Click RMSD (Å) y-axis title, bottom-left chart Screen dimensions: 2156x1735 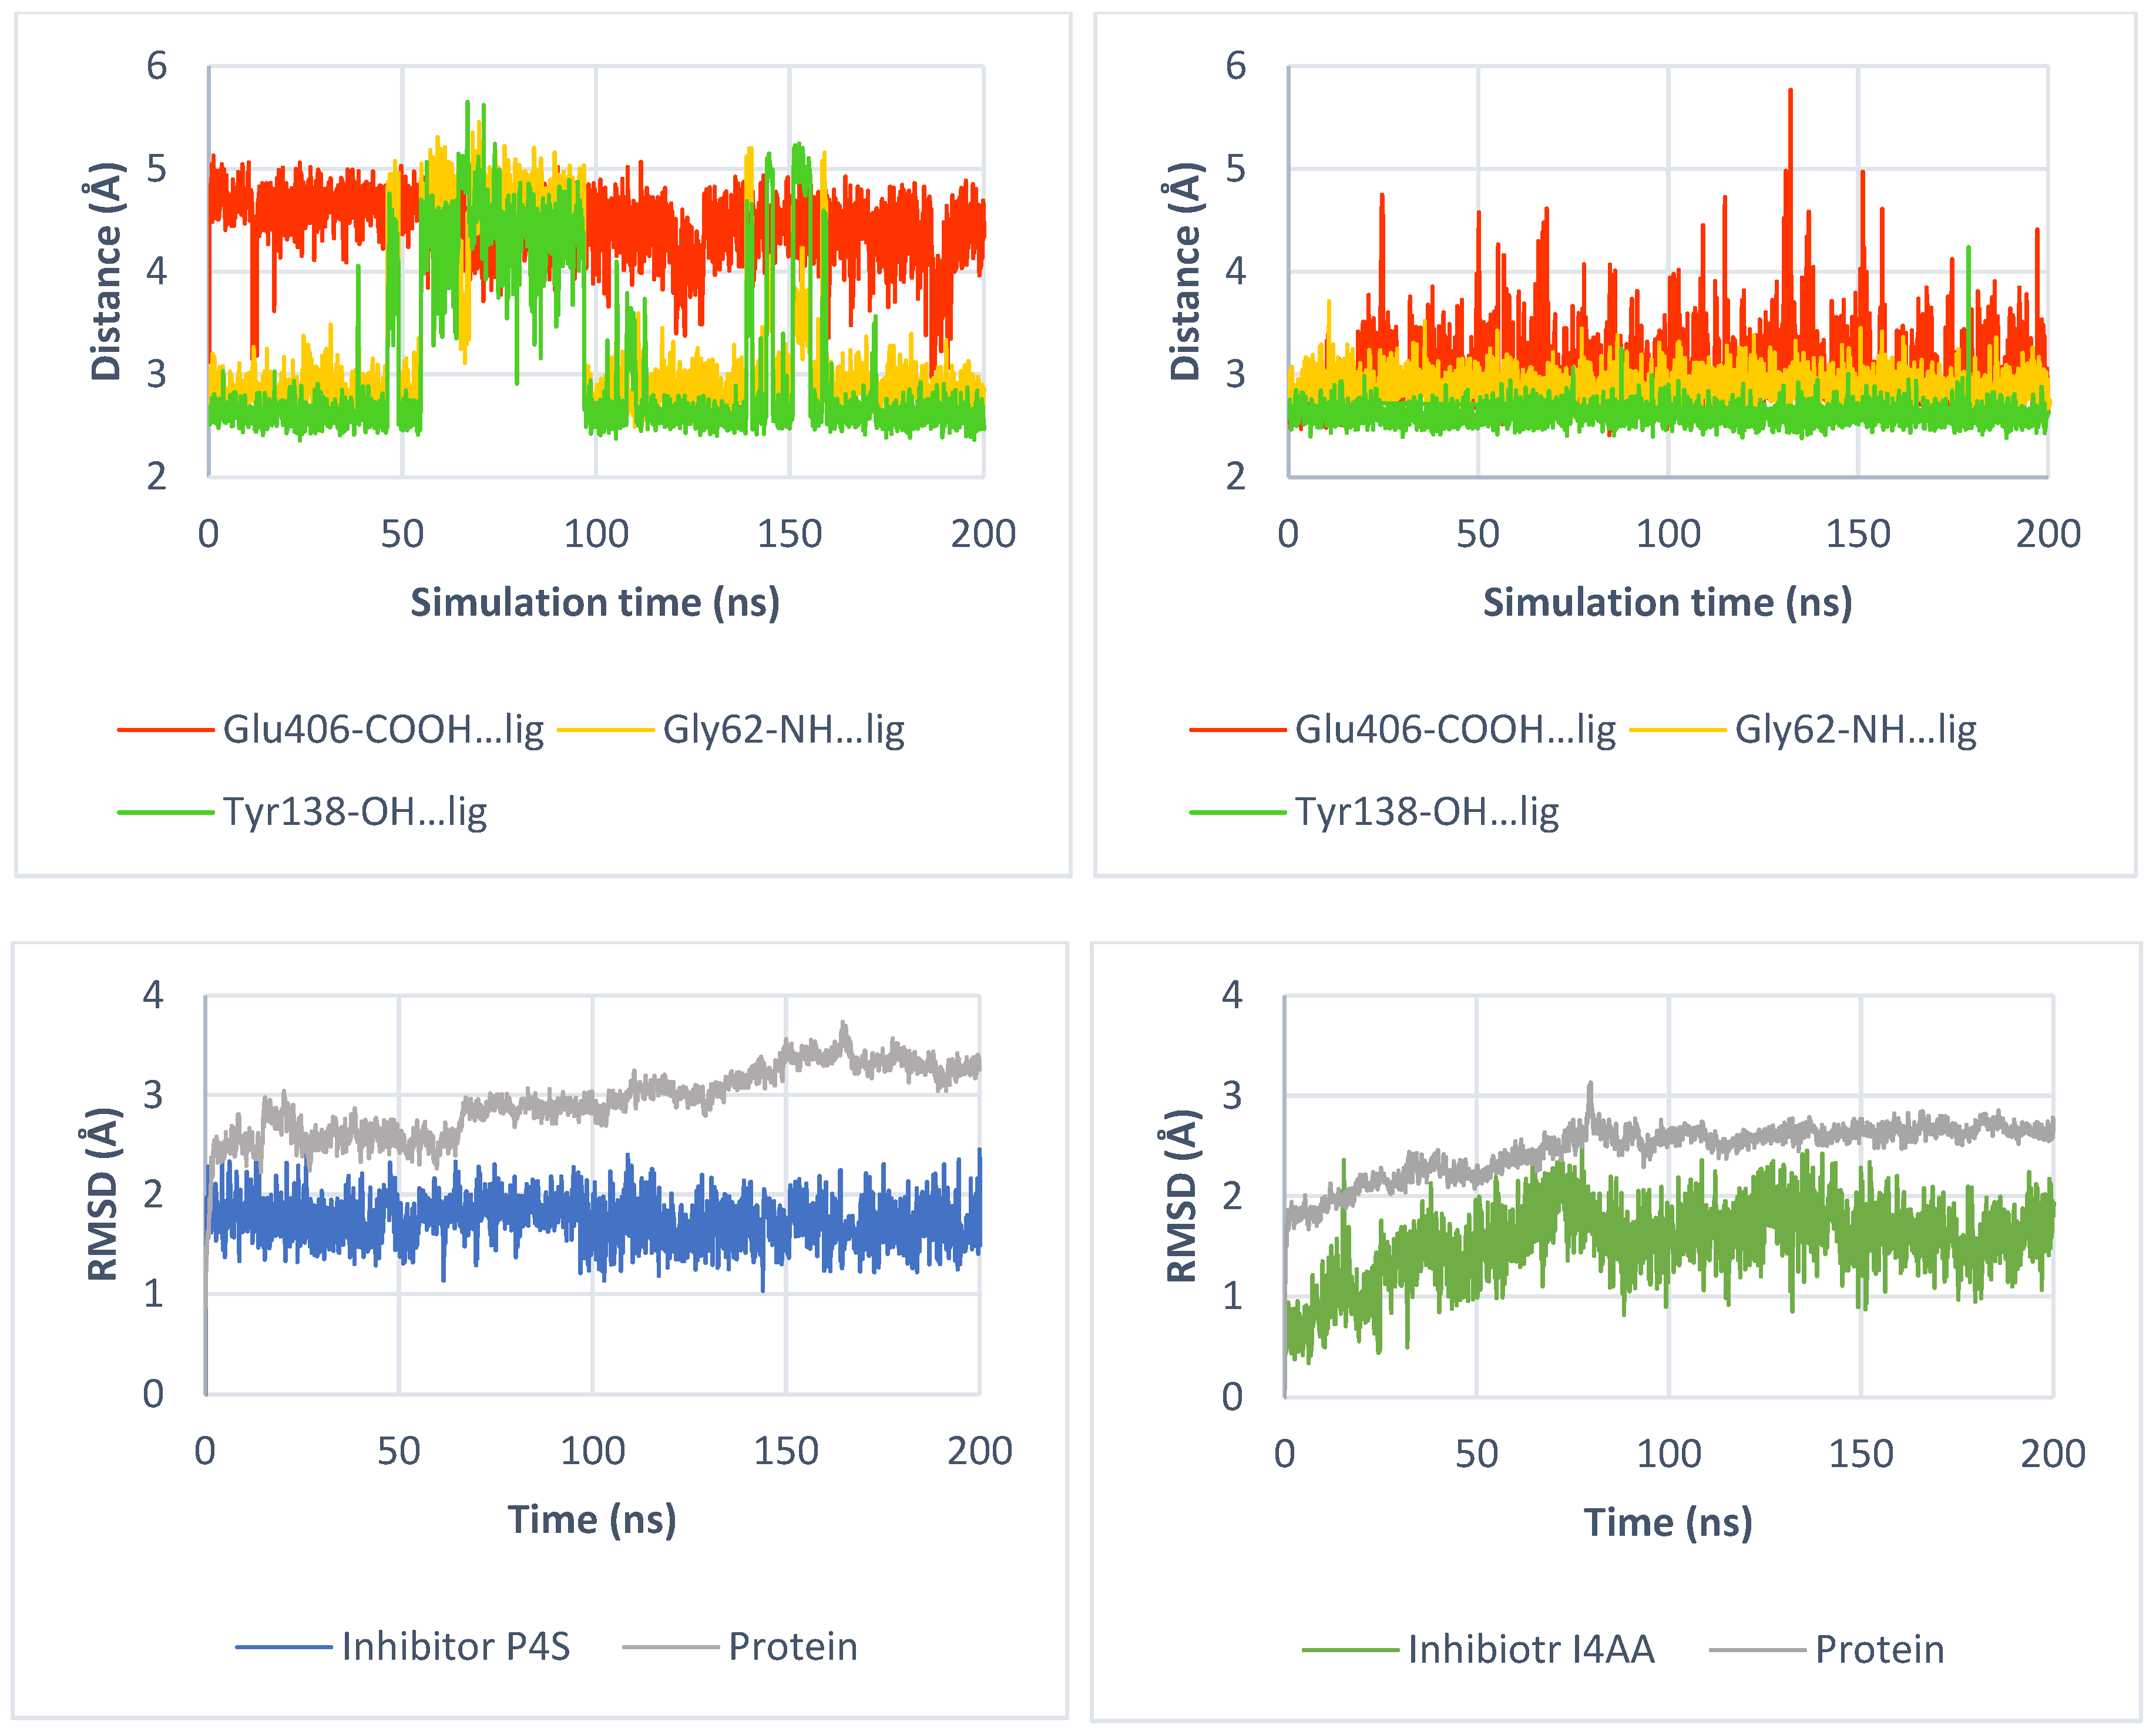pyautogui.click(x=103, y=1194)
